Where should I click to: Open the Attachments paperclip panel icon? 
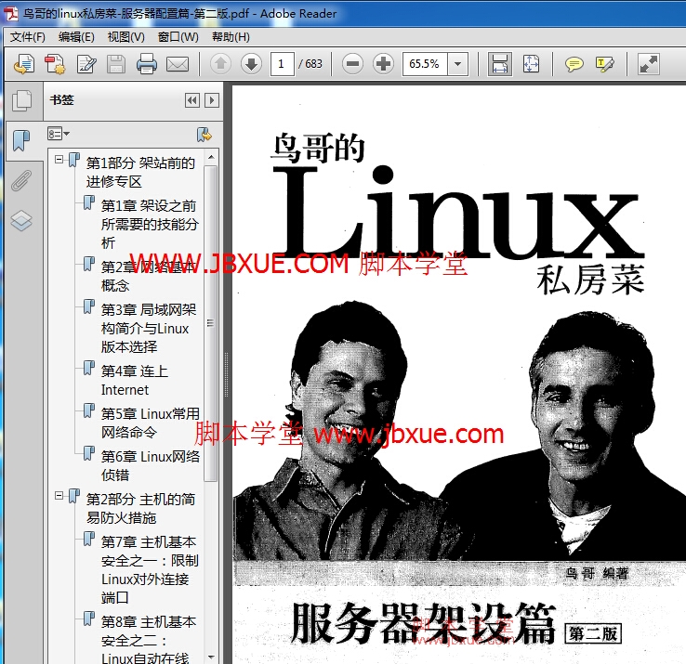click(x=21, y=180)
